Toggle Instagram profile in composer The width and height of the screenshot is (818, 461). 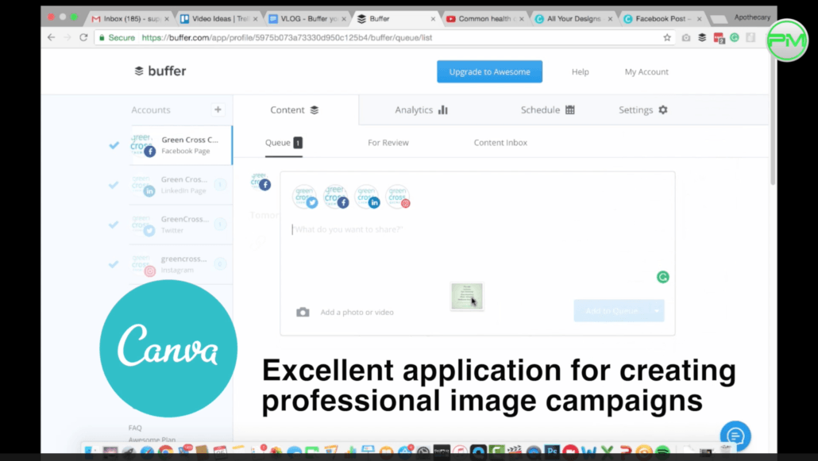pyautogui.click(x=398, y=197)
